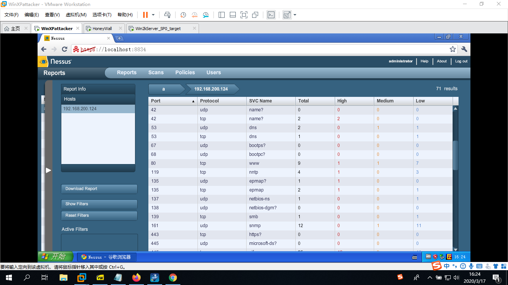Open a new browser tab with plus button

point(119,38)
